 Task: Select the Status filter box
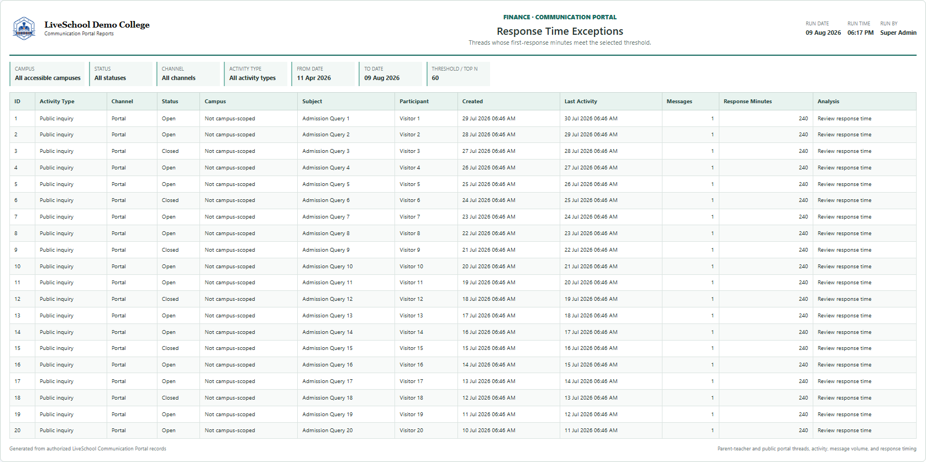click(x=120, y=73)
